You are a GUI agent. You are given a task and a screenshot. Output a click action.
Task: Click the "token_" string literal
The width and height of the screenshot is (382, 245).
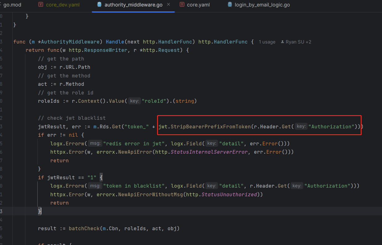click(137, 127)
